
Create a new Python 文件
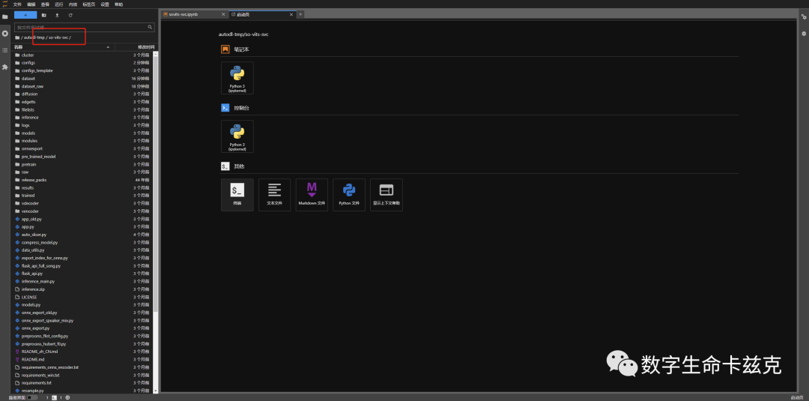coord(349,195)
